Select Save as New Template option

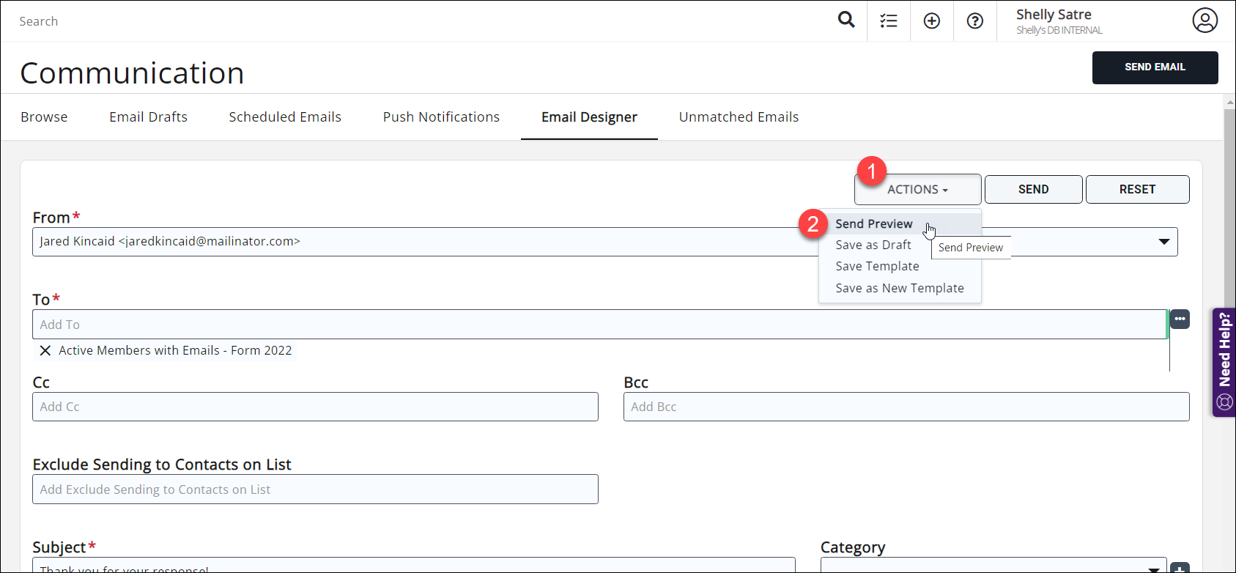(x=900, y=288)
